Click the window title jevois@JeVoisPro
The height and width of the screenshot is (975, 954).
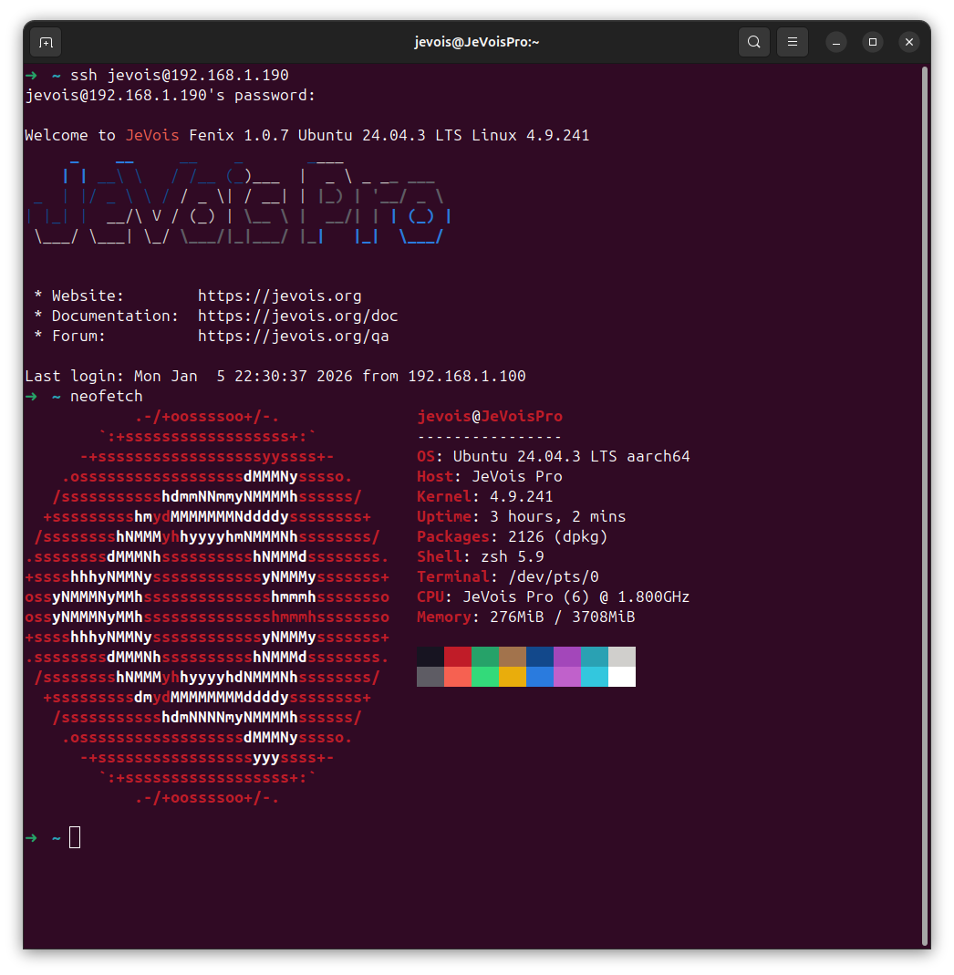tap(476, 42)
